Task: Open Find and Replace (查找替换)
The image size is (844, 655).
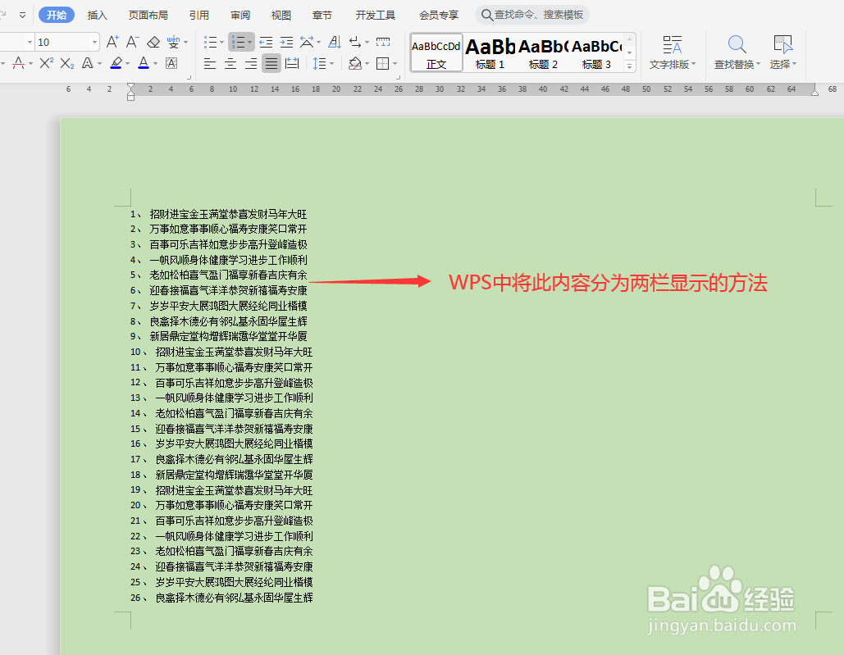Action: (x=737, y=52)
